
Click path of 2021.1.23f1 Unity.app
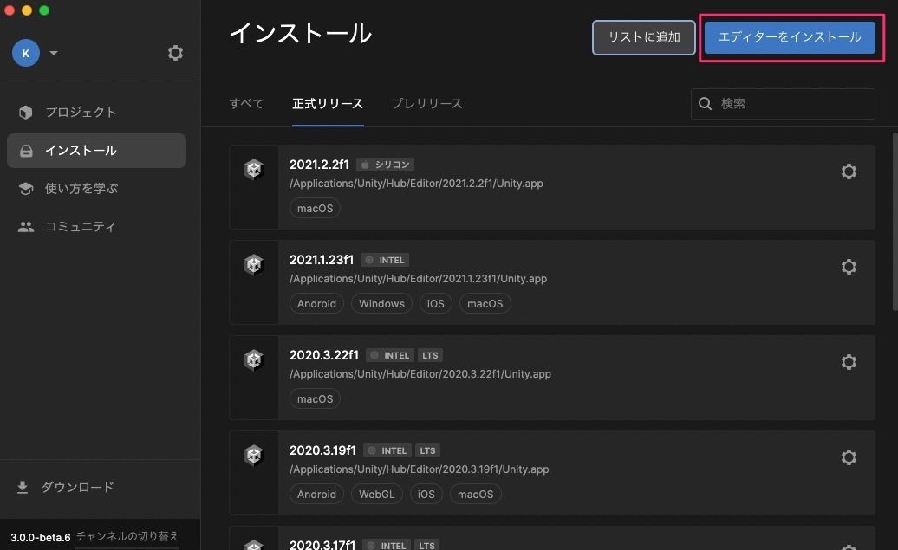[418, 279]
